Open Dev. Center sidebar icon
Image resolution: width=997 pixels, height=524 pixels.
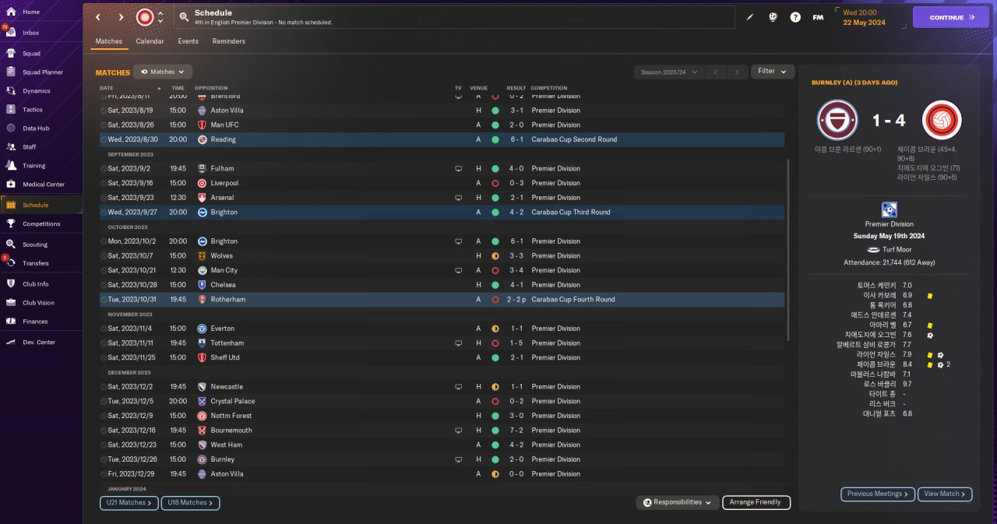pyautogui.click(x=11, y=343)
